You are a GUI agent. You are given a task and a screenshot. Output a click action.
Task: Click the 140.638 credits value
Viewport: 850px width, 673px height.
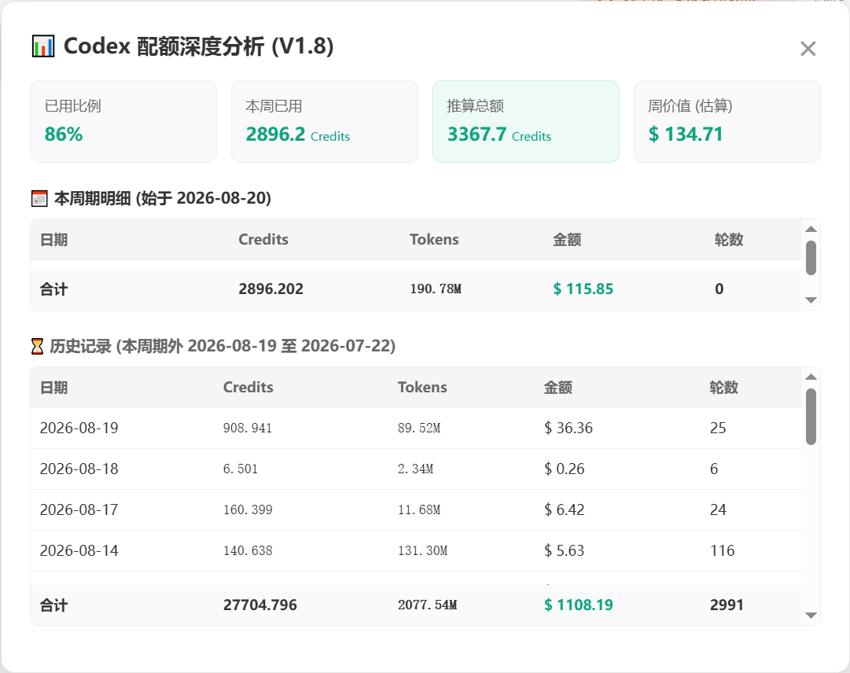click(x=248, y=550)
